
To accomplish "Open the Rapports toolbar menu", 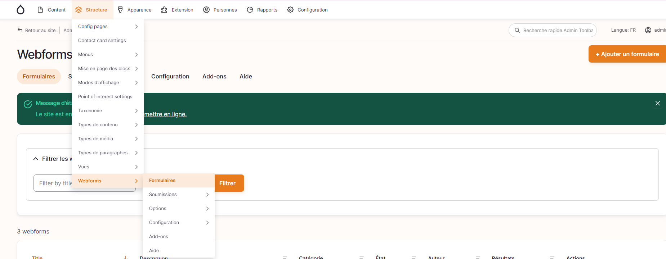I will (x=262, y=10).
